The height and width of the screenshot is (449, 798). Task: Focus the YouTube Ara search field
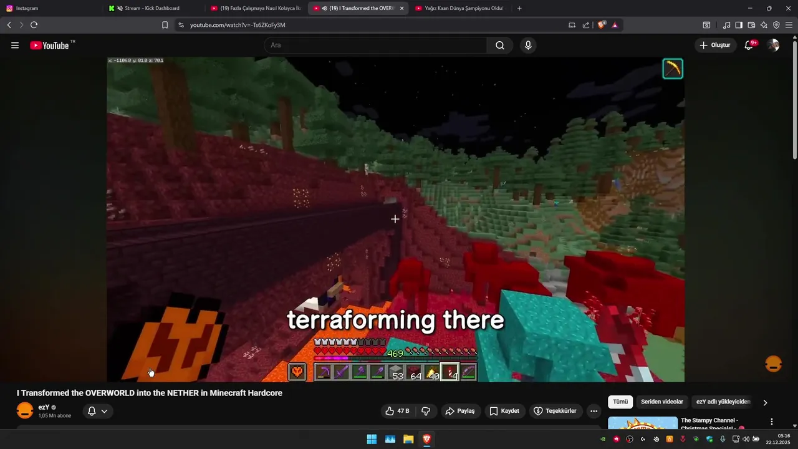(x=375, y=46)
